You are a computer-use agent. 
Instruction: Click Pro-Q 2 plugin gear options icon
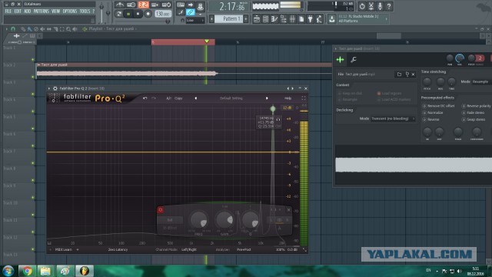click(x=55, y=88)
